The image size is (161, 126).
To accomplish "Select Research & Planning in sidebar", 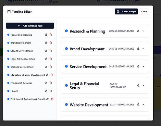I will [21, 35].
